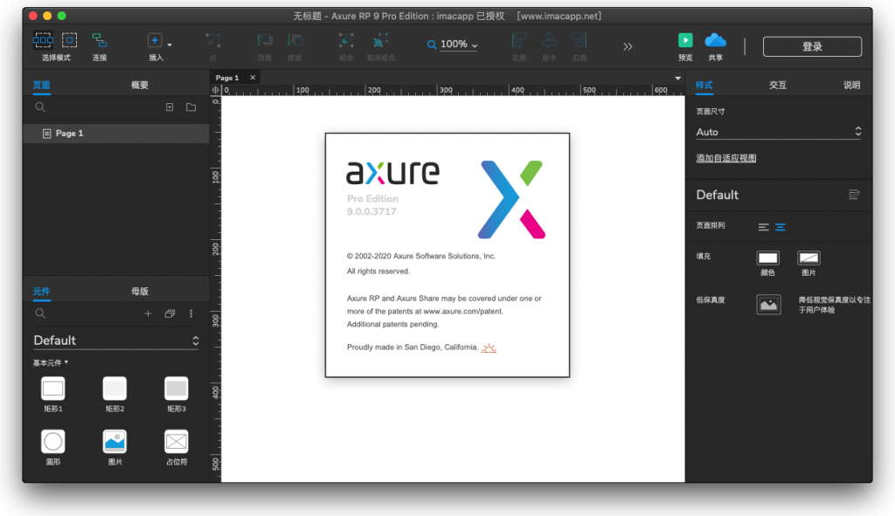
Task: Open the fill 颜色 color swatch
Action: (x=767, y=258)
